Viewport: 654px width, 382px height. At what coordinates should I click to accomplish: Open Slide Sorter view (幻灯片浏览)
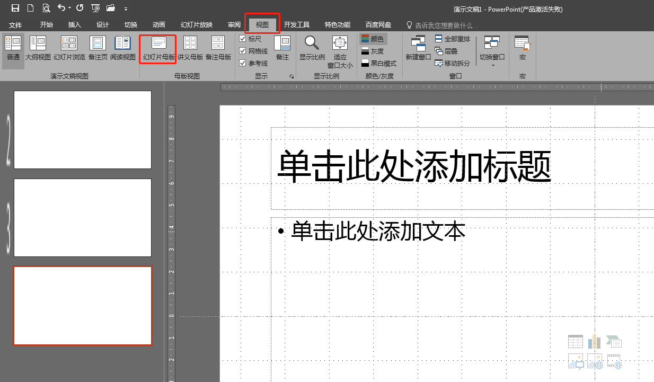(68, 49)
